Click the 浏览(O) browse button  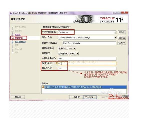pos(122,38)
